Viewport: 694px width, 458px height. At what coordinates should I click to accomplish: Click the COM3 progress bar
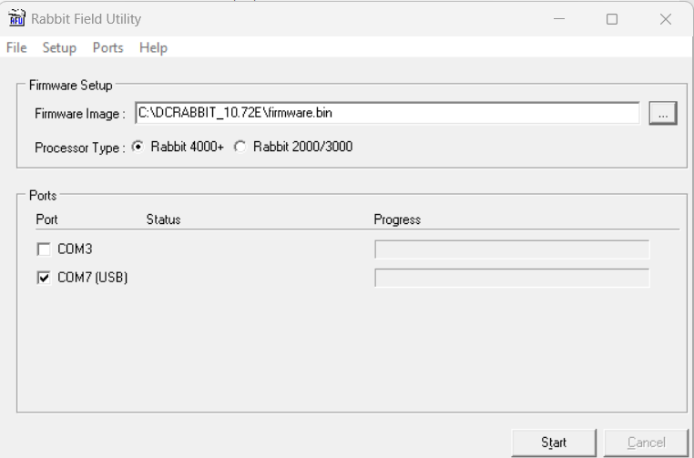pos(512,249)
